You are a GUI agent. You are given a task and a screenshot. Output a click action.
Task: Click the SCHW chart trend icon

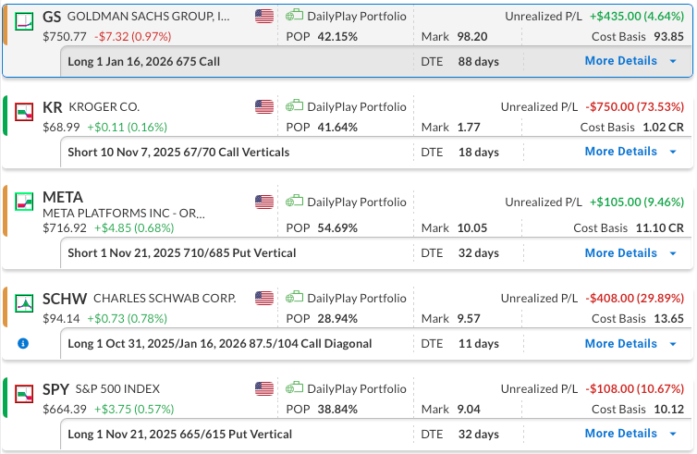point(26,301)
